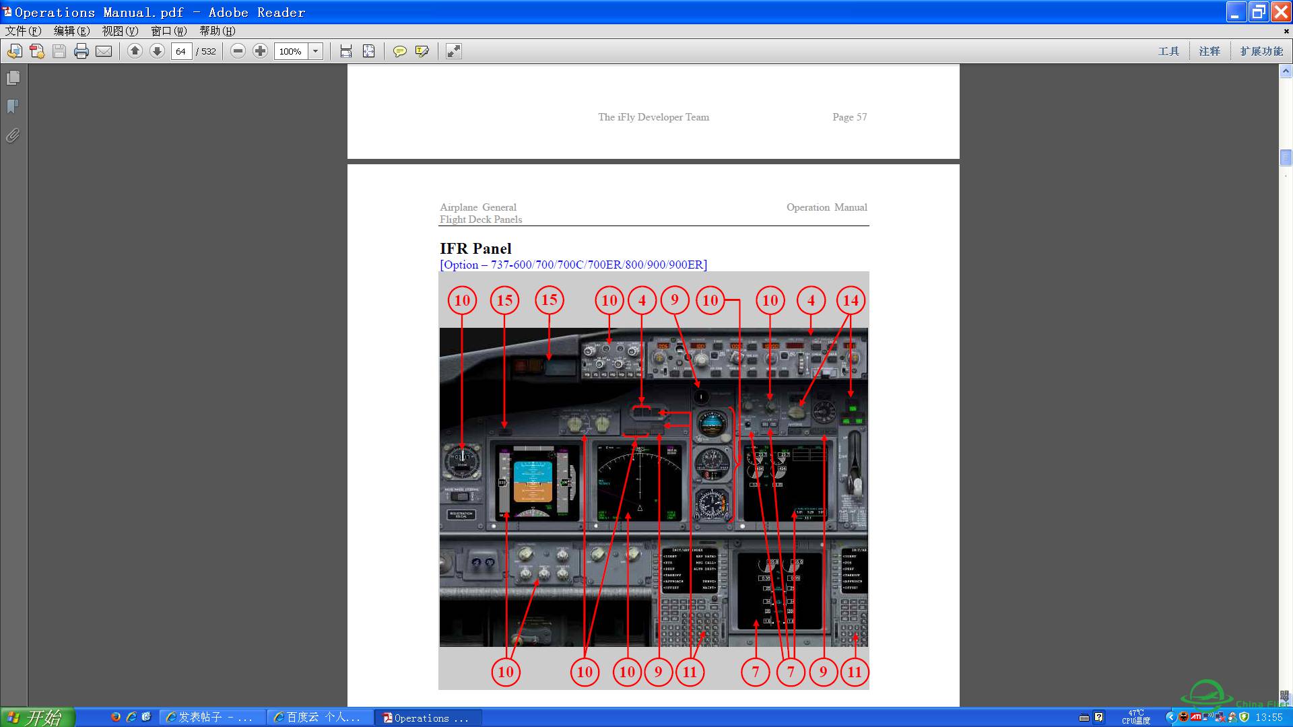This screenshot has width=1293, height=727.
Task: Toggle the bookmarks panel sidebar icon
Action: click(13, 106)
